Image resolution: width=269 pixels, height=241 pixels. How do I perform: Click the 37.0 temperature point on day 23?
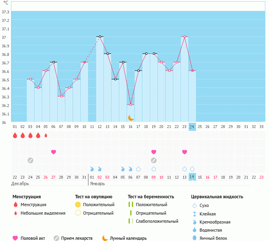pos(185,36)
